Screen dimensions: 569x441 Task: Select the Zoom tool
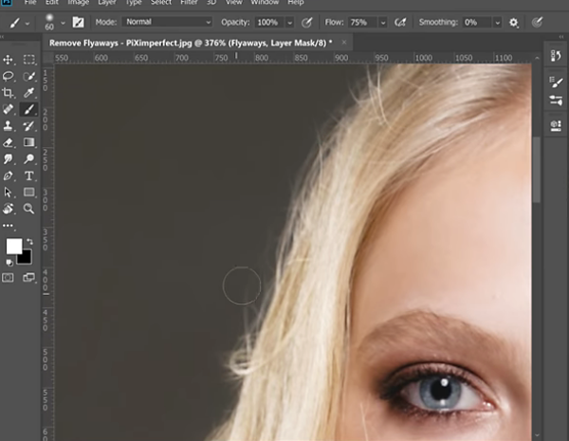pos(29,209)
